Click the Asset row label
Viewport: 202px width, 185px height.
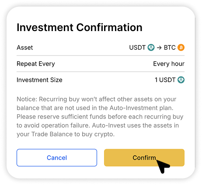coord(25,48)
